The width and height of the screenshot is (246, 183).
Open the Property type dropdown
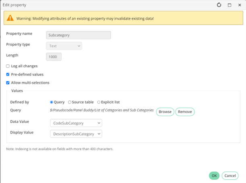click(x=64, y=46)
